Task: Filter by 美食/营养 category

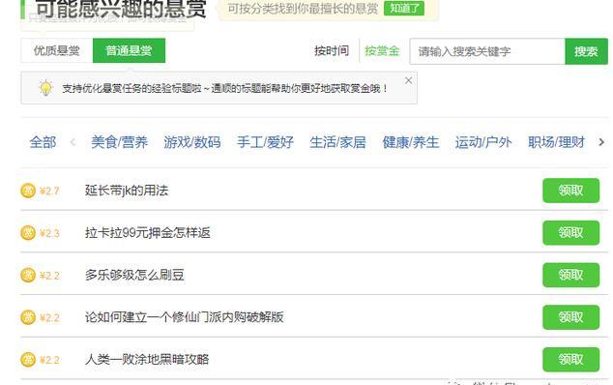Action: [120, 142]
